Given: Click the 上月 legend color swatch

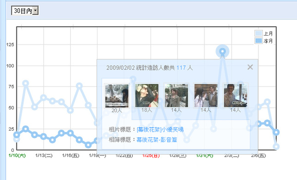Looking at the screenshot, I should pyautogui.click(x=258, y=34).
